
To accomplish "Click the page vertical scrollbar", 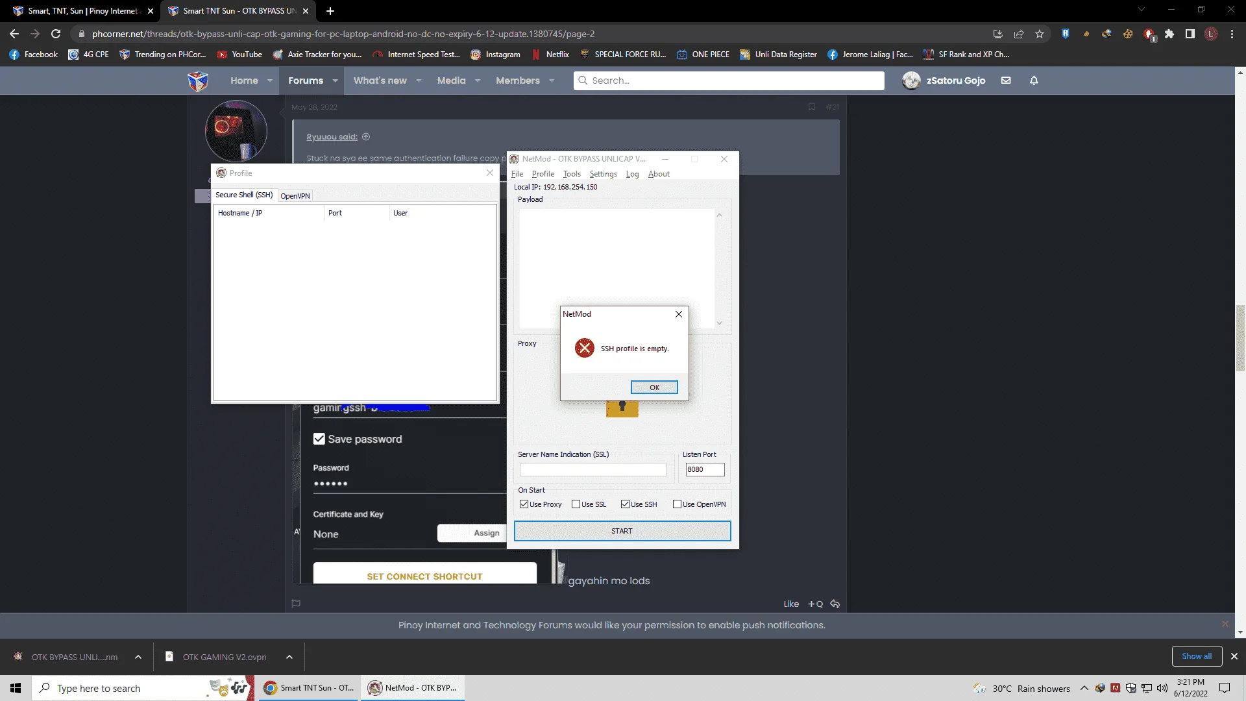I will (x=1240, y=338).
